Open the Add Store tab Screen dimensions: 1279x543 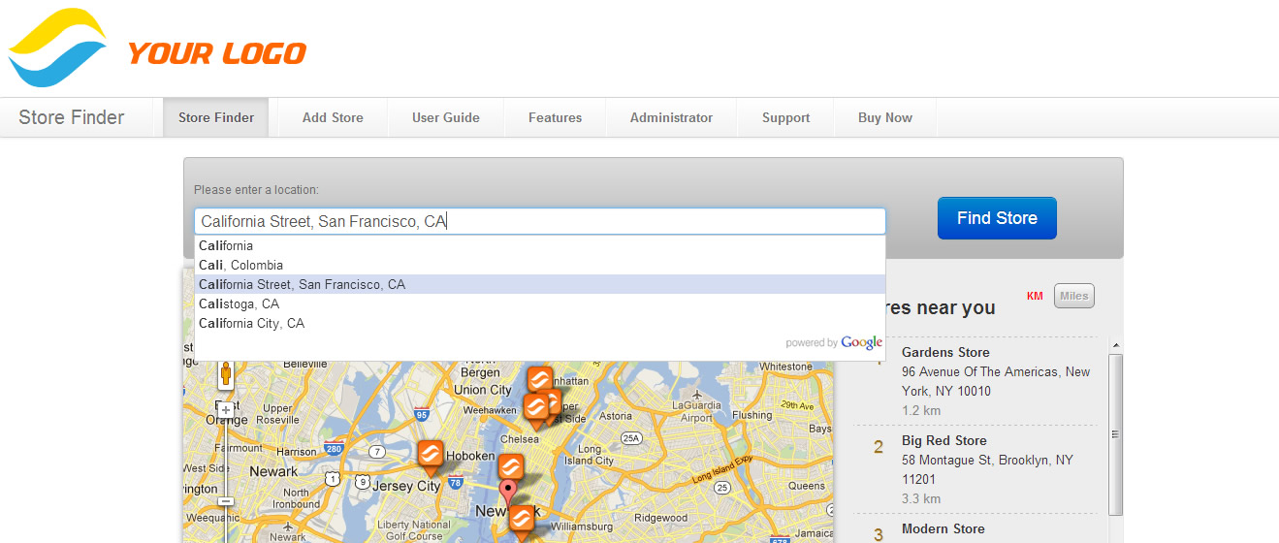click(x=333, y=117)
